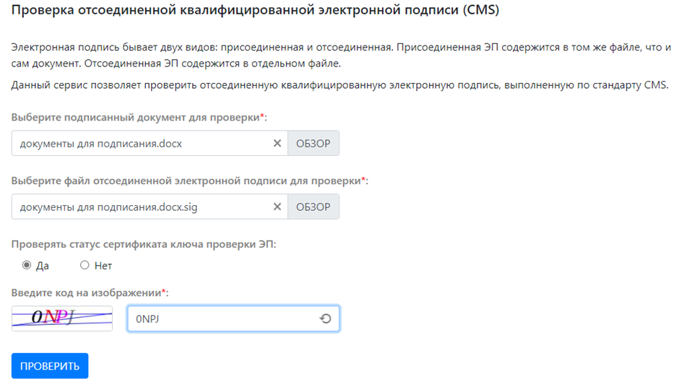Clear the selected signed document file
The image size is (679, 382).
pyautogui.click(x=277, y=143)
